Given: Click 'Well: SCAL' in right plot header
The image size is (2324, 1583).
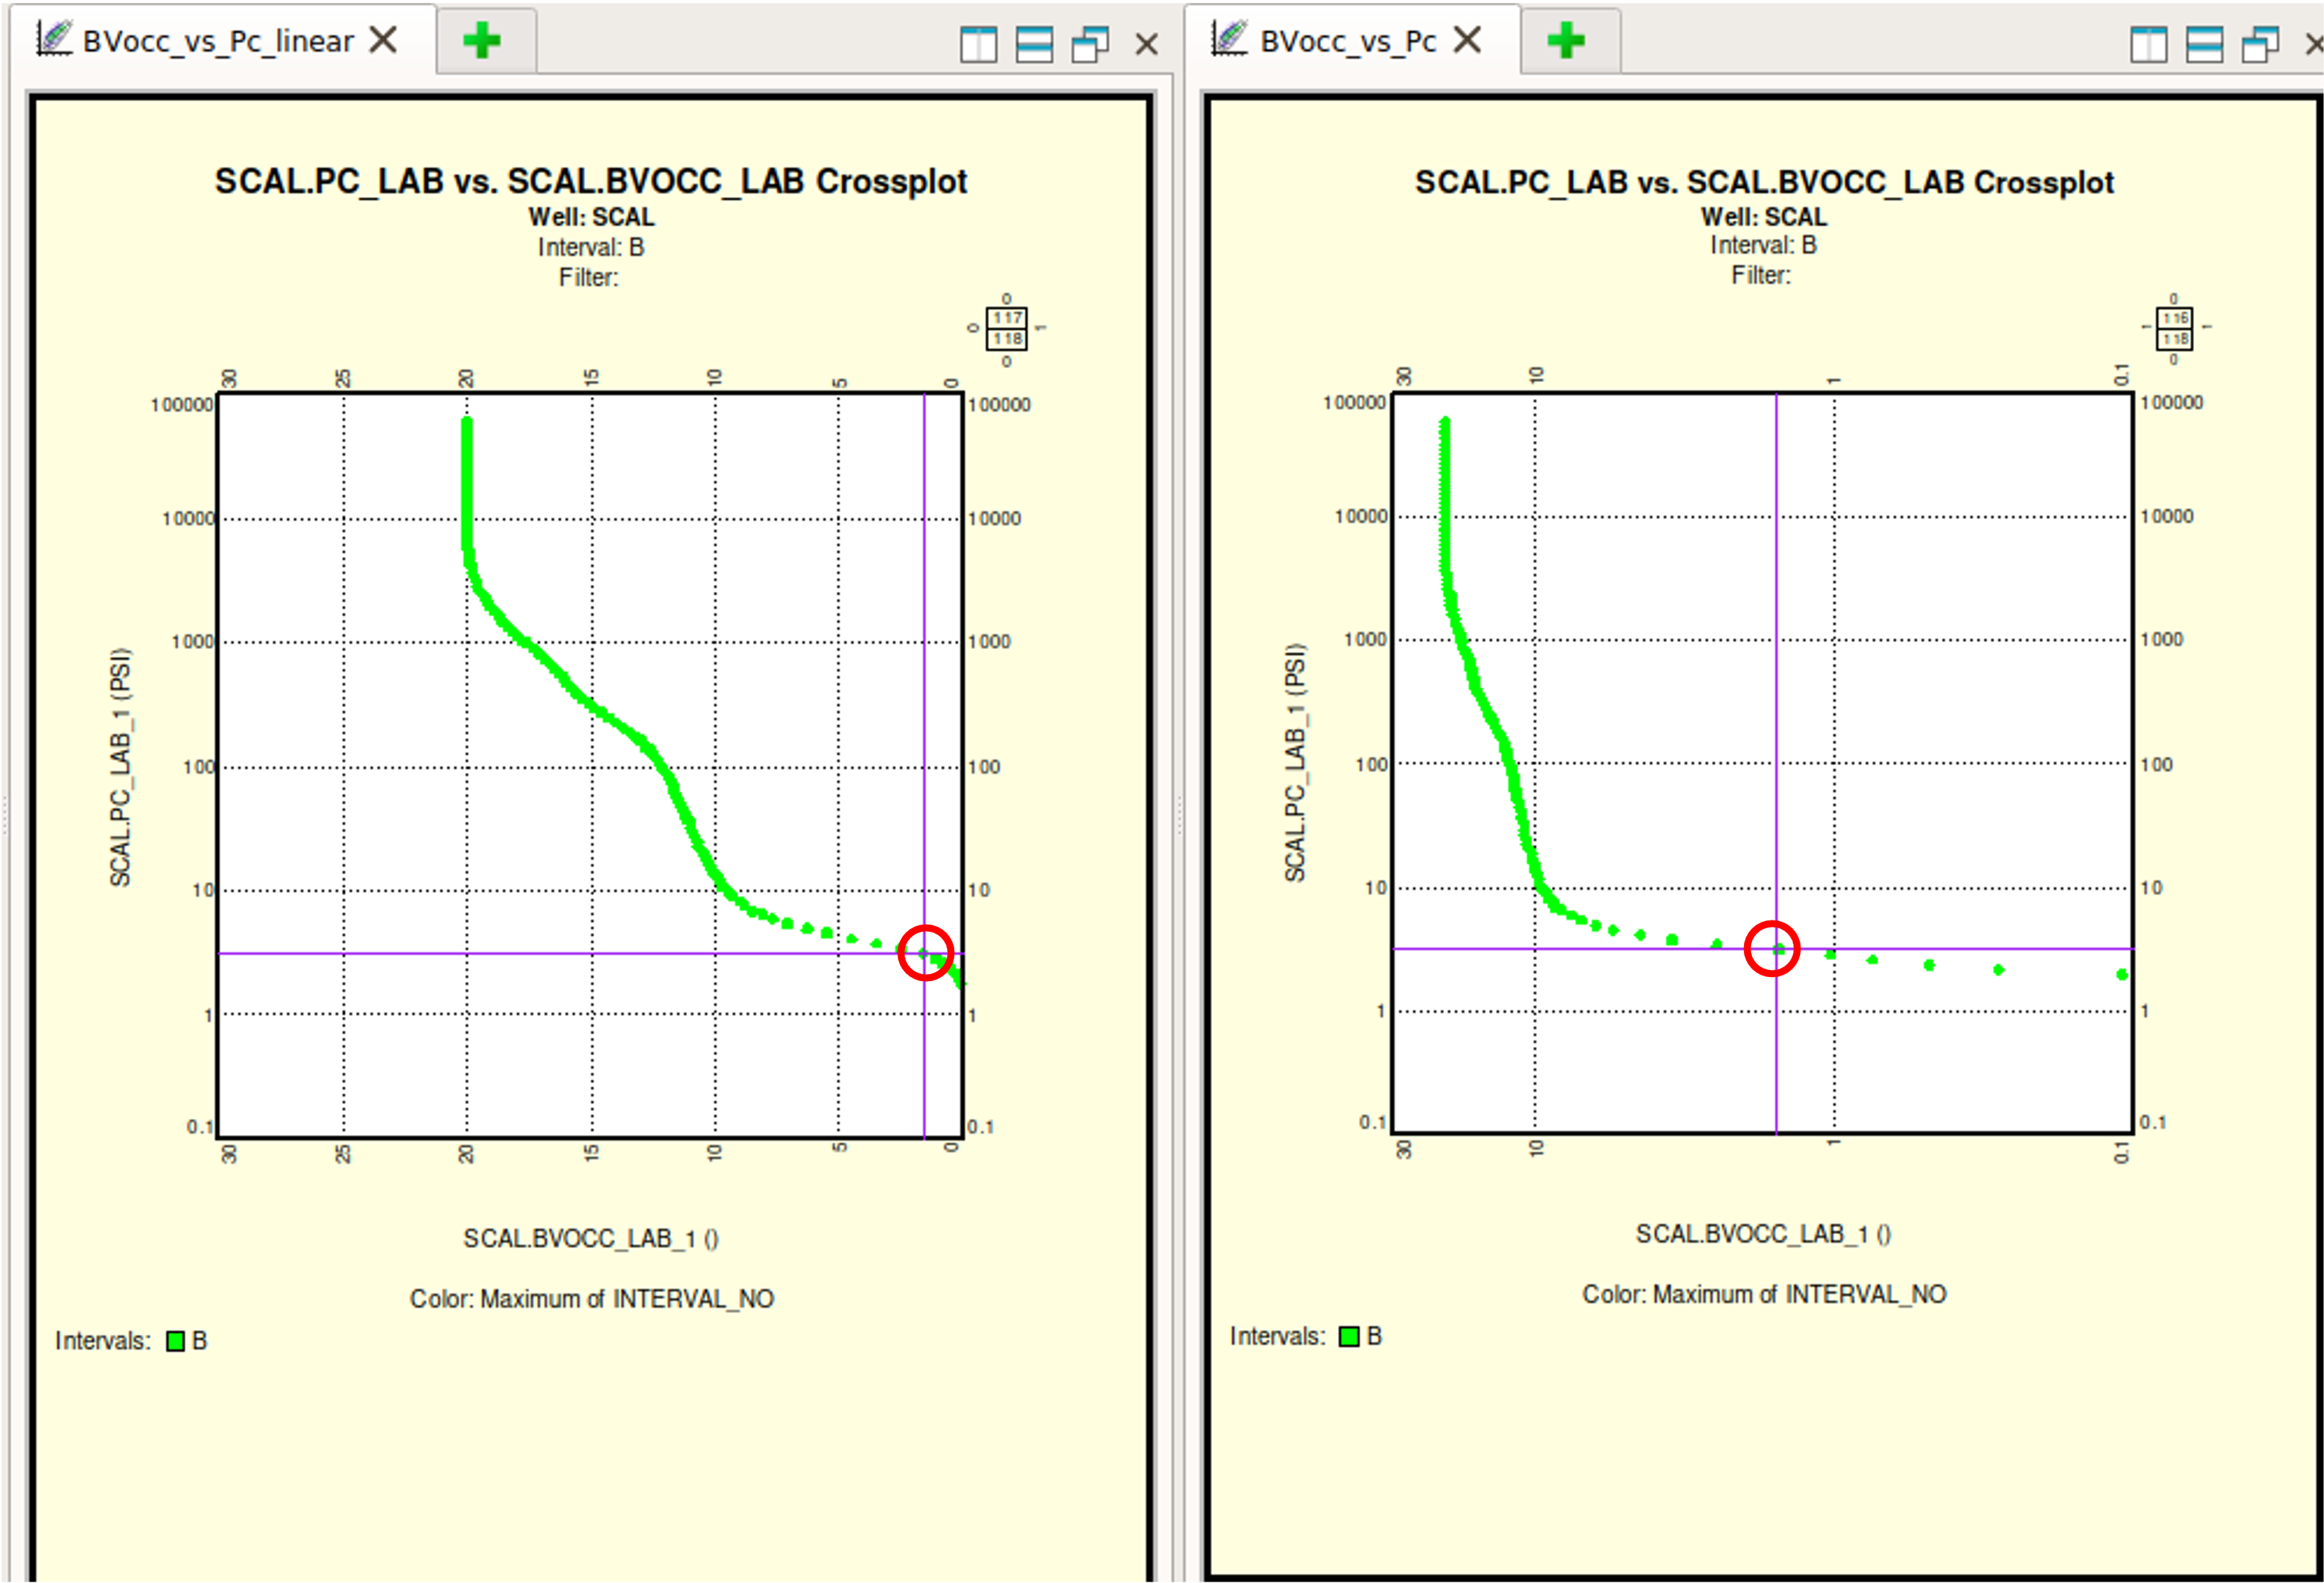Looking at the screenshot, I should tap(1764, 217).
